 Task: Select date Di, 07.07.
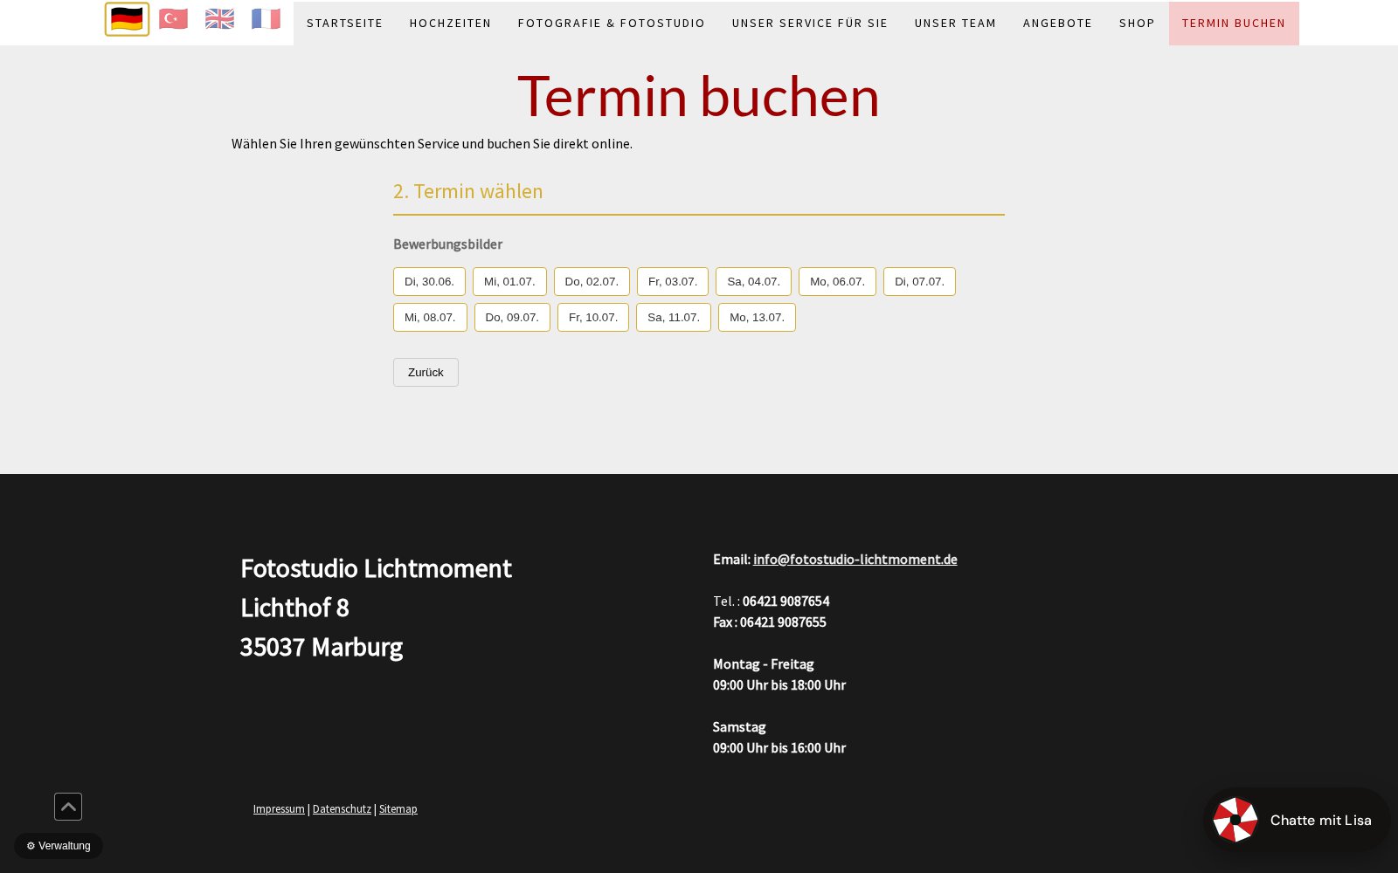point(919,281)
